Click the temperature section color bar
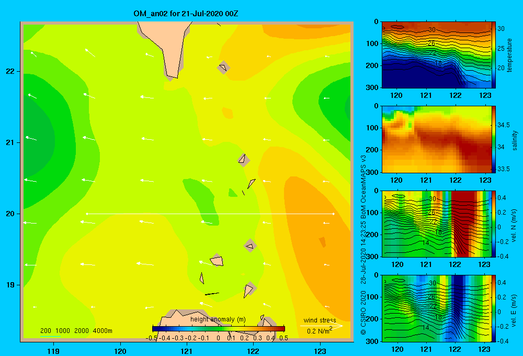Image resolution: width=523 pixels, height=356 pixels. (x=494, y=55)
